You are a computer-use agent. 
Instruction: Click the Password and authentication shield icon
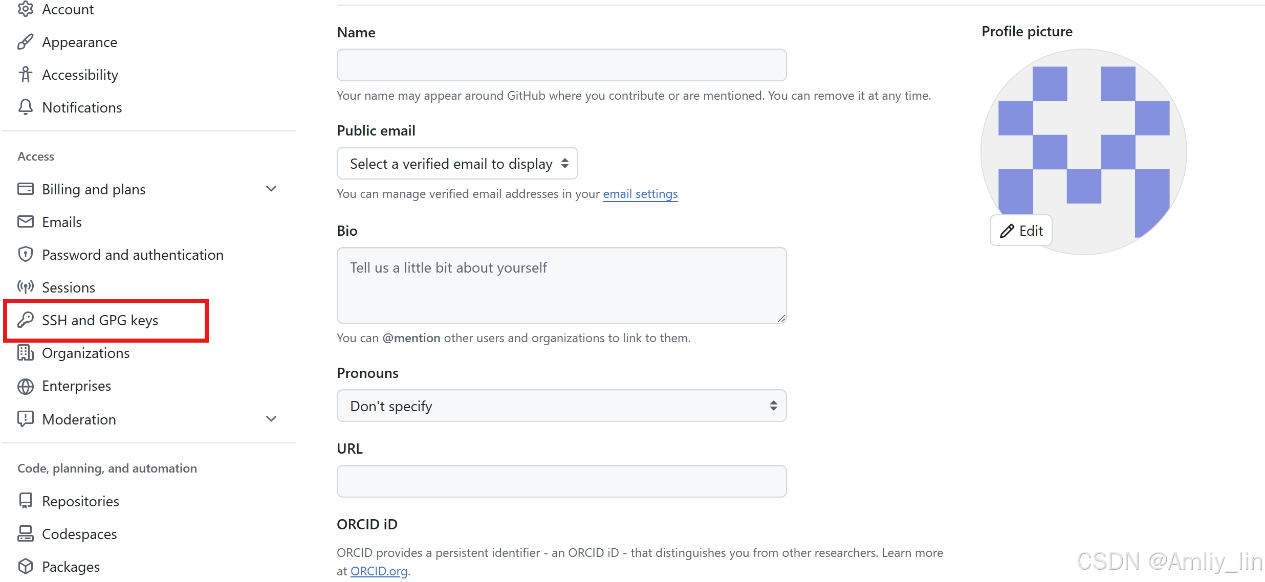pos(25,255)
